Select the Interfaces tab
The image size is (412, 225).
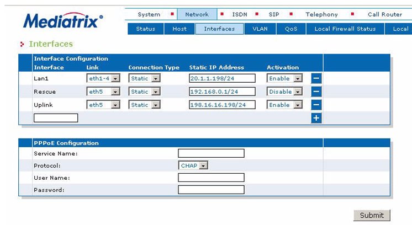coord(219,29)
